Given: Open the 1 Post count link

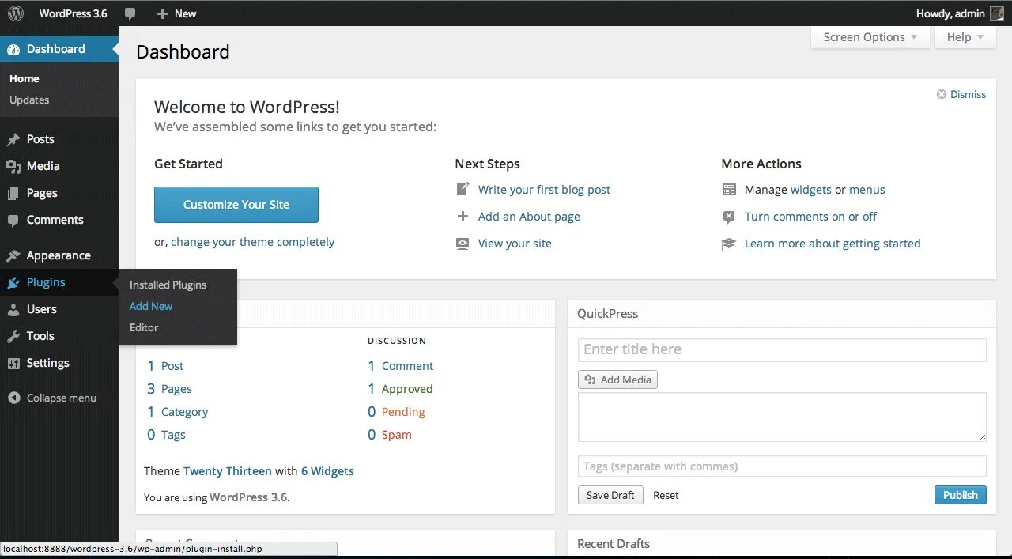Looking at the screenshot, I should pyautogui.click(x=165, y=366).
